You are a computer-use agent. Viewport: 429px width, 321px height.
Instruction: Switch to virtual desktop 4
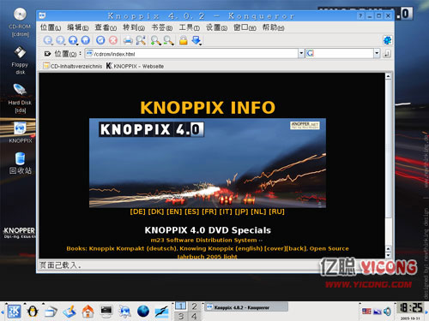pyautogui.click(x=195, y=316)
